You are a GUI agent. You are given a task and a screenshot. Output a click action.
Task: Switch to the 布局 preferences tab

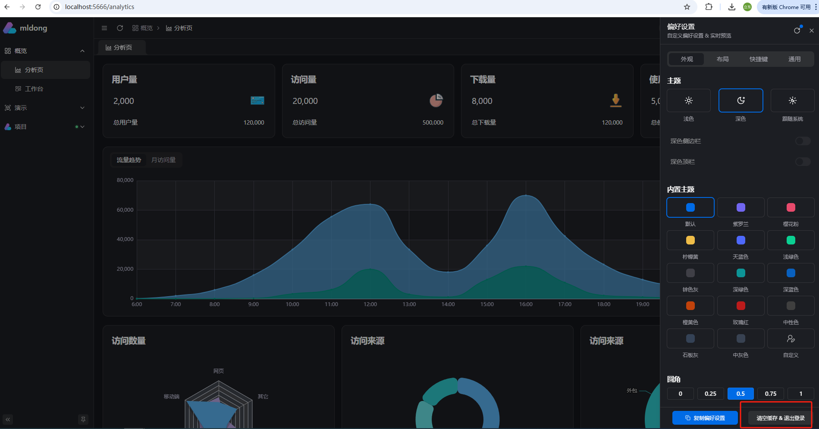tap(723, 59)
